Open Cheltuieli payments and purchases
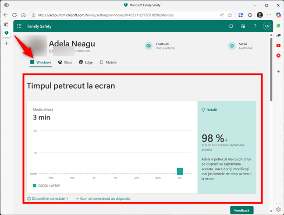The width and height of the screenshot is (284, 215). click(x=160, y=46)
